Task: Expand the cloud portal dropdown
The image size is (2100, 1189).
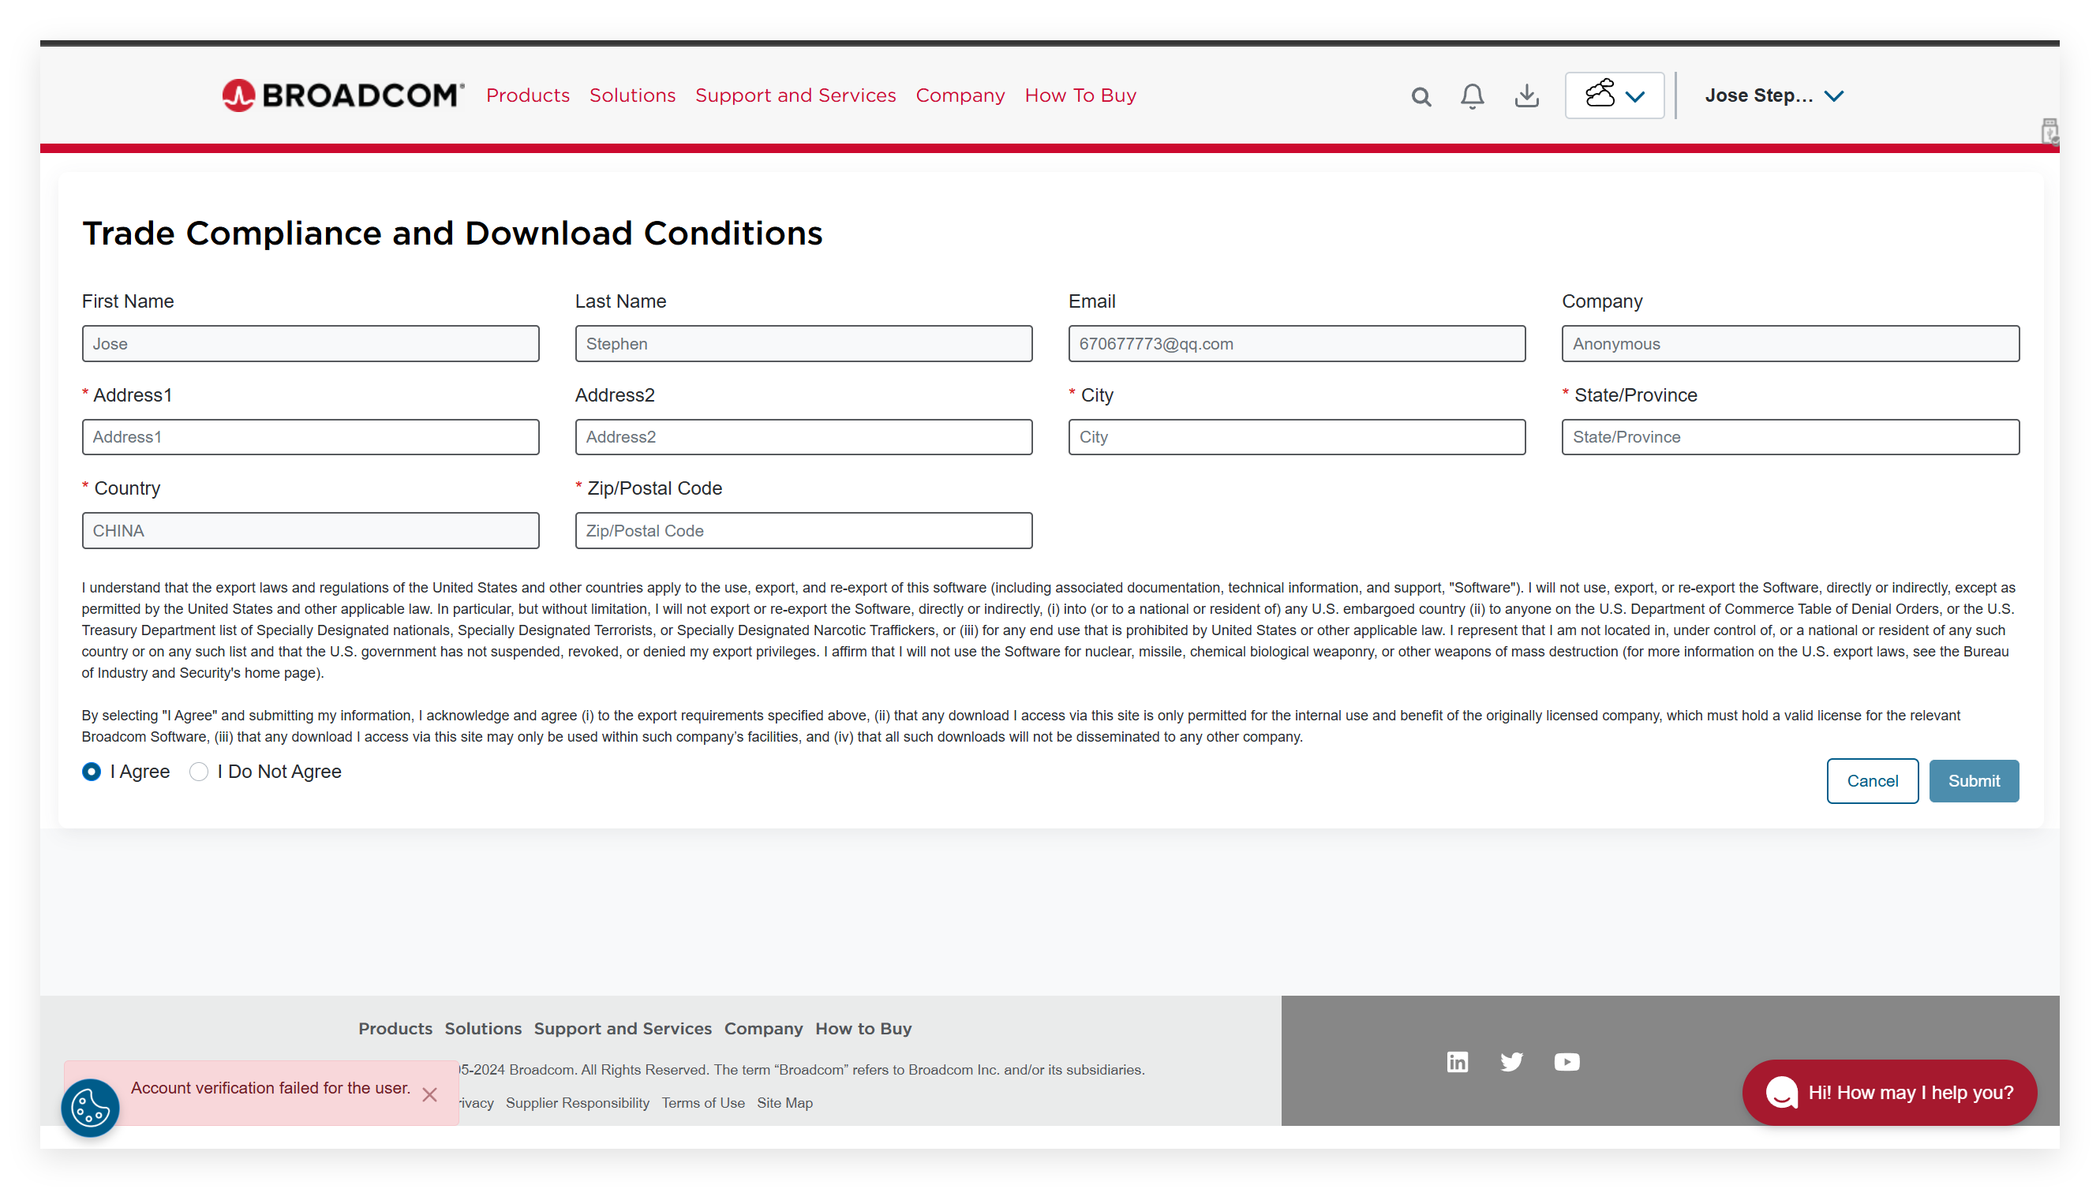Action: tap(1614, 95)
